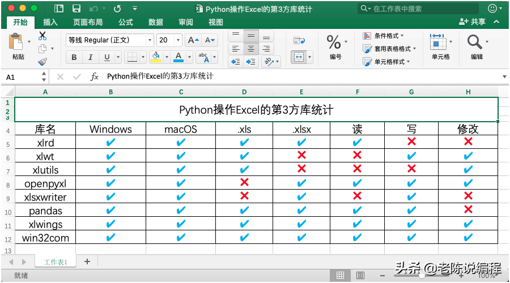Click the 共享 share button
This screenshot has width=510, height=283.
(472, 22)
